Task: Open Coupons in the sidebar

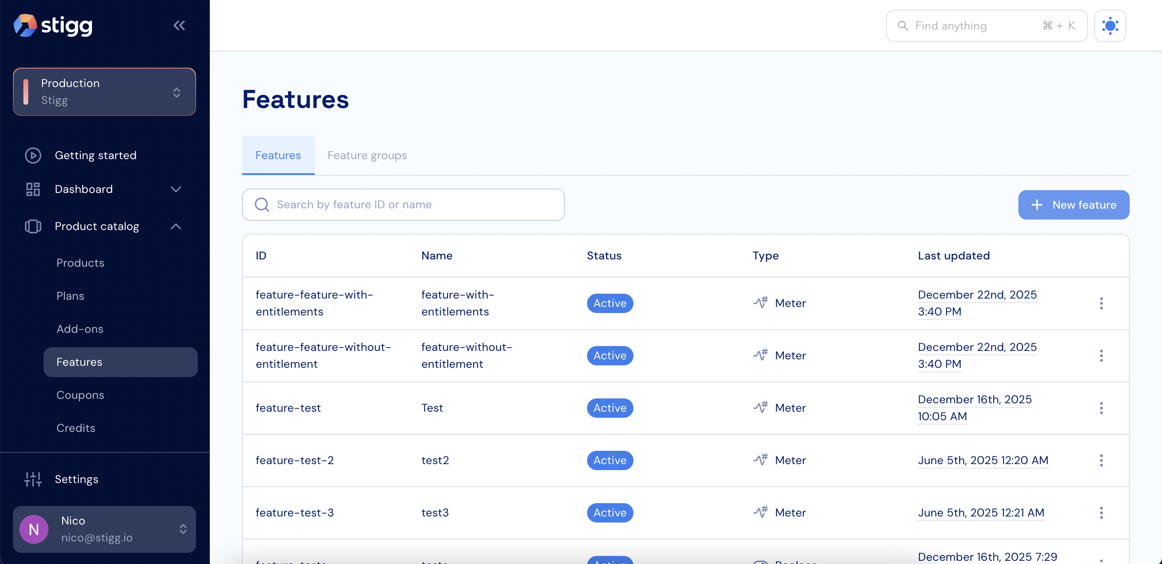Action: pyautogui.click(x=80, y=395)
